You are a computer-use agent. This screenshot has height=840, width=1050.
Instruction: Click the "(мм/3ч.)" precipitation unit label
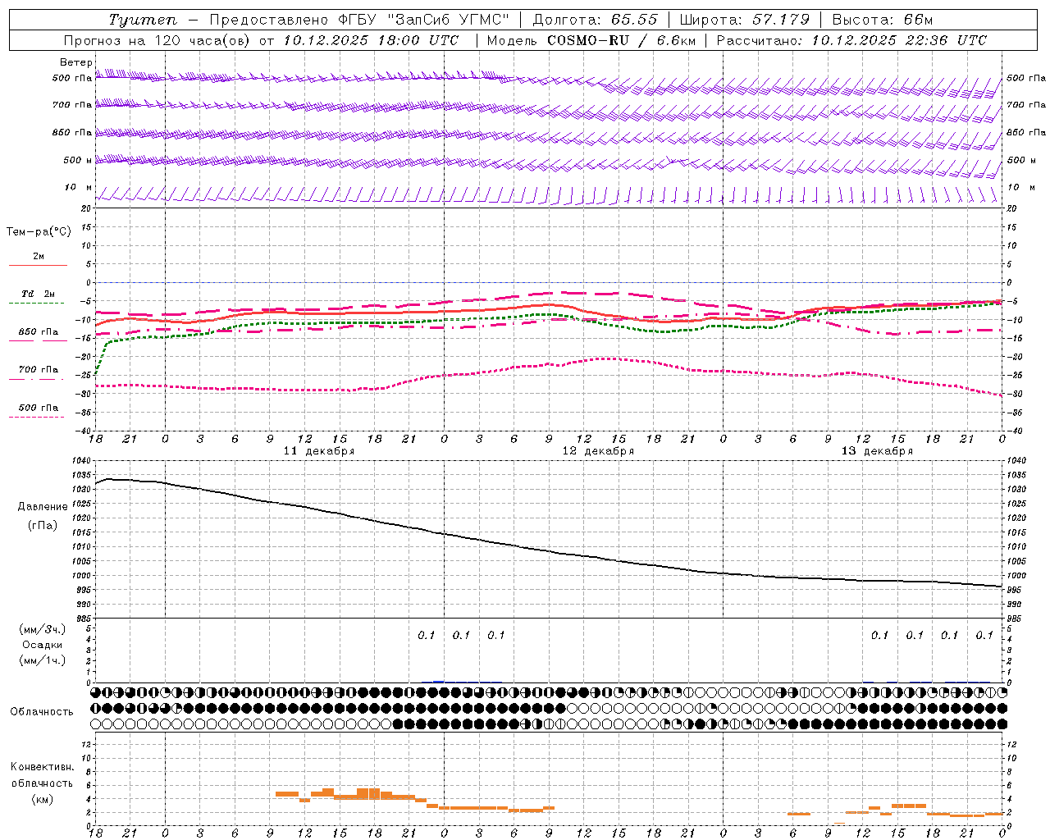pyautogui.click(x=43, y=629)
